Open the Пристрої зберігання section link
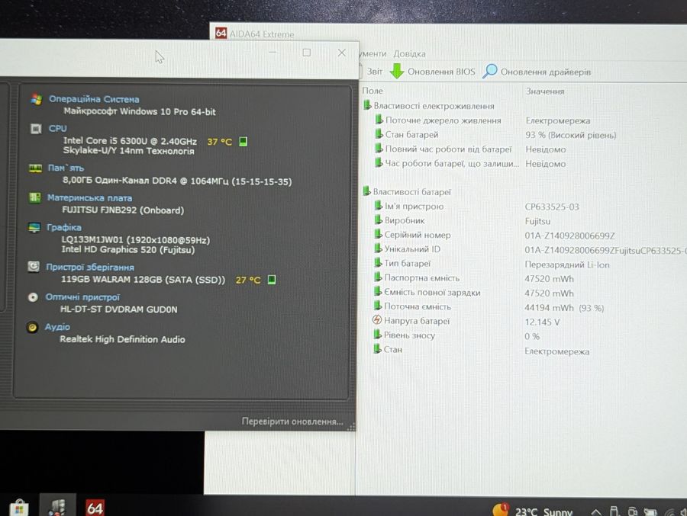 (x=90, y=267)
